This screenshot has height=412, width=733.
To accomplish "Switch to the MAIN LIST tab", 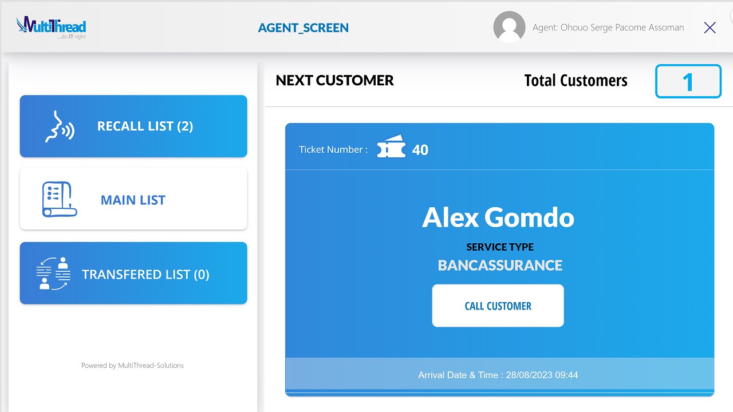I will [x=133, y=200].
